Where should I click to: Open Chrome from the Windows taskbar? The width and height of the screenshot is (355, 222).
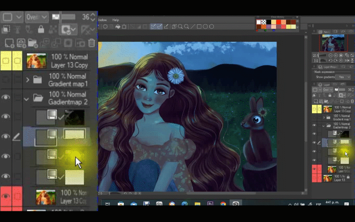223,204
